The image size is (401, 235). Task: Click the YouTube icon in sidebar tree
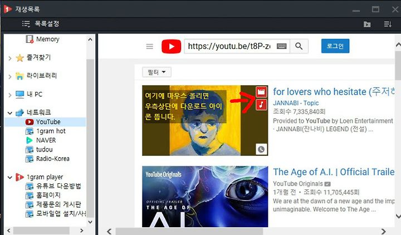pos(30,122)
